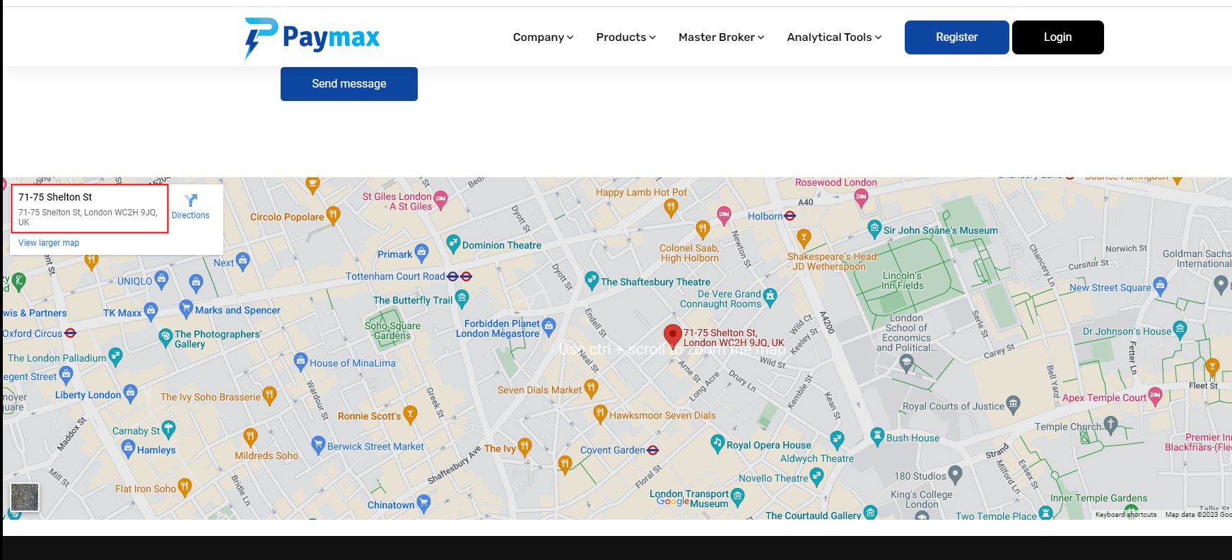
Task: Get Directions from the map card
Action: point(191,207)
